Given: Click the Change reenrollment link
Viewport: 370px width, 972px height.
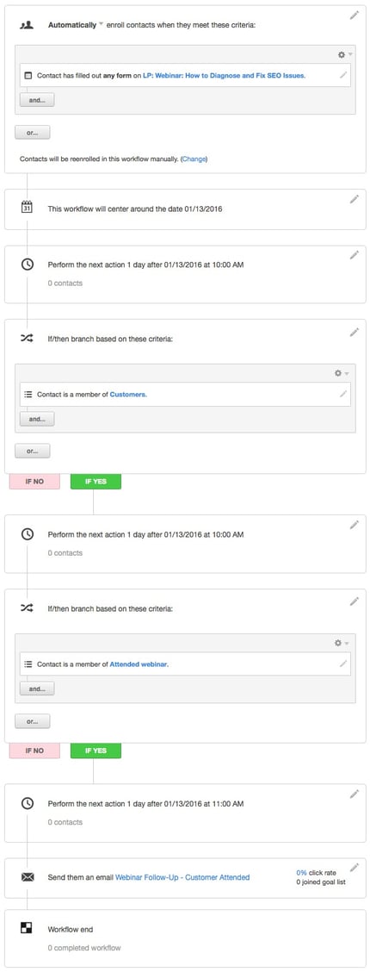Looking at the screenshot, I should (x=194, y=159).
